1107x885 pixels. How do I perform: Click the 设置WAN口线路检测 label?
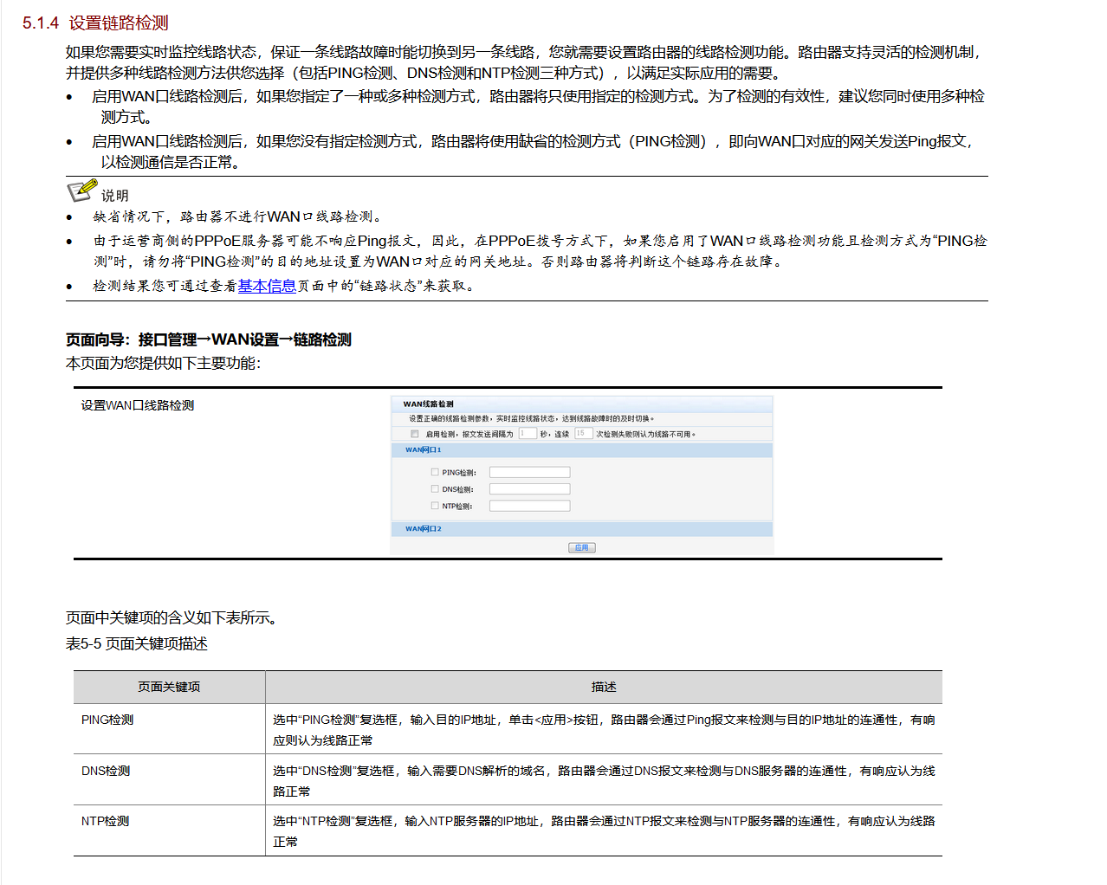[x=138, y=405]
